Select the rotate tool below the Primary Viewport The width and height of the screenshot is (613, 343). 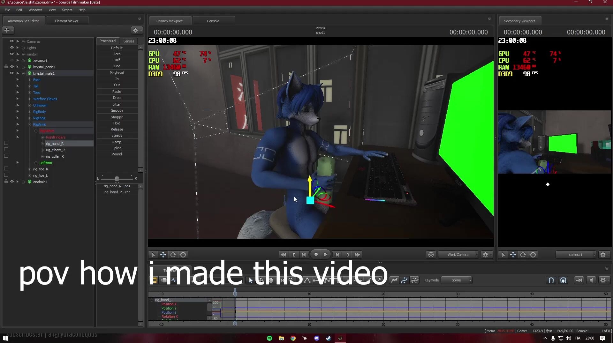(173, 255)
